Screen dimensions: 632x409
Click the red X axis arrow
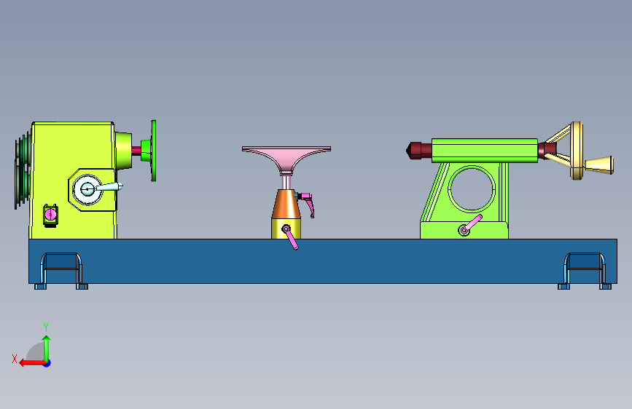tap(32, 363)
